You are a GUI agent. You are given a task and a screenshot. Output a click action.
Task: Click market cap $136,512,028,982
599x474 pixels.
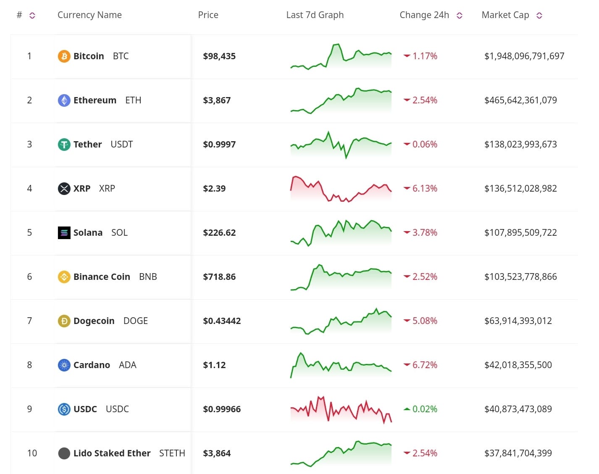point(520,188)
